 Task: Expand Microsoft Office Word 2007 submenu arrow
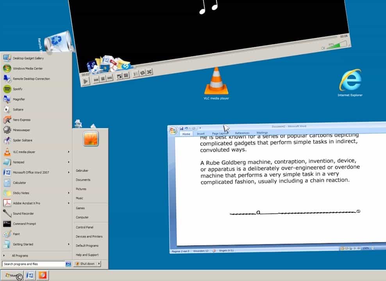69,173
